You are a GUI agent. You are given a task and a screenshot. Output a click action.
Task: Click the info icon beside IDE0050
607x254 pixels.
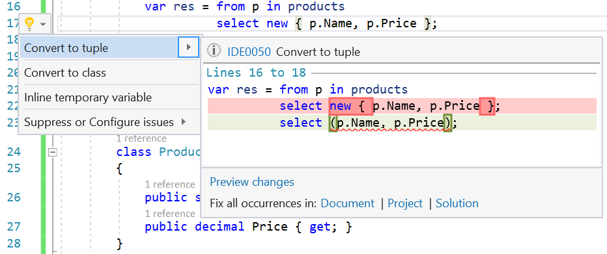[x=214, y=50]
